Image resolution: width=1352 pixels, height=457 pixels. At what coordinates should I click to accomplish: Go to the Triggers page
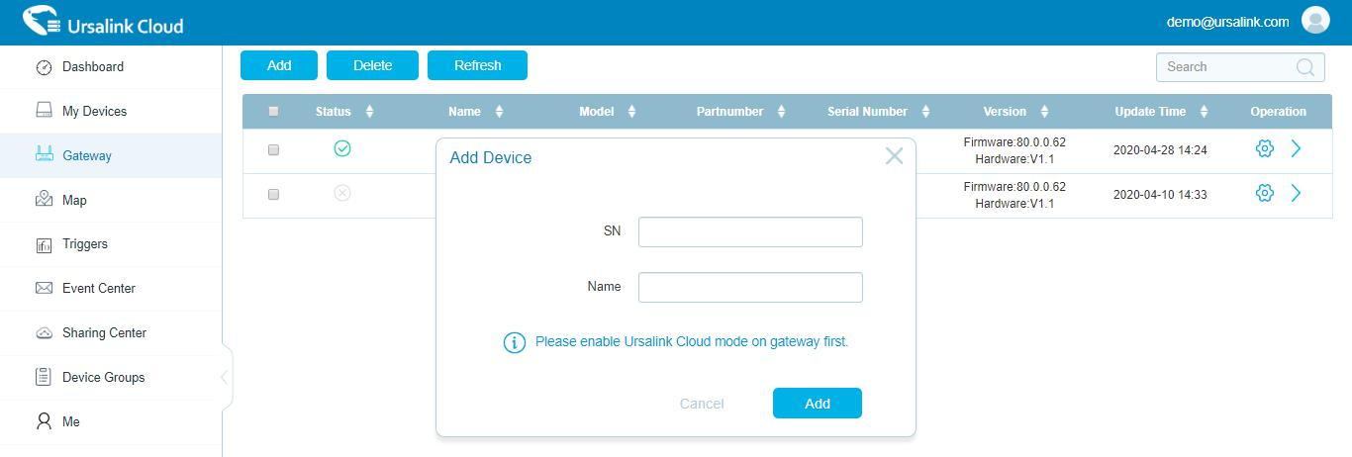(84, 244)
